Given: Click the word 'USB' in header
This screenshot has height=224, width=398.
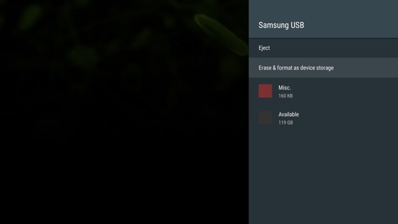Looking at the screenshot, I should [297, 25].
